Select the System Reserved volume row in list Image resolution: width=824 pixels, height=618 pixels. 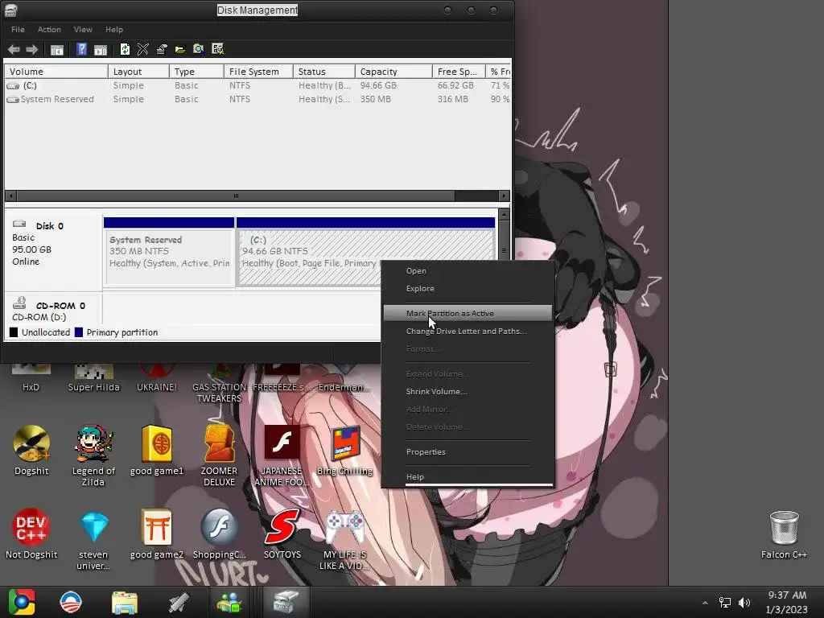[257, 99]
